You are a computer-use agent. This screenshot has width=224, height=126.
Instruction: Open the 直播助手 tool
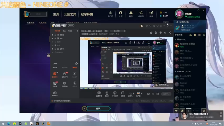[x=55, y=75]
